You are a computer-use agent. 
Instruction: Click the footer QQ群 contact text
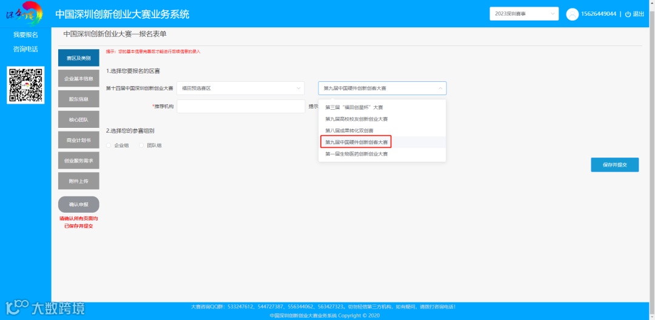(323, 307)
